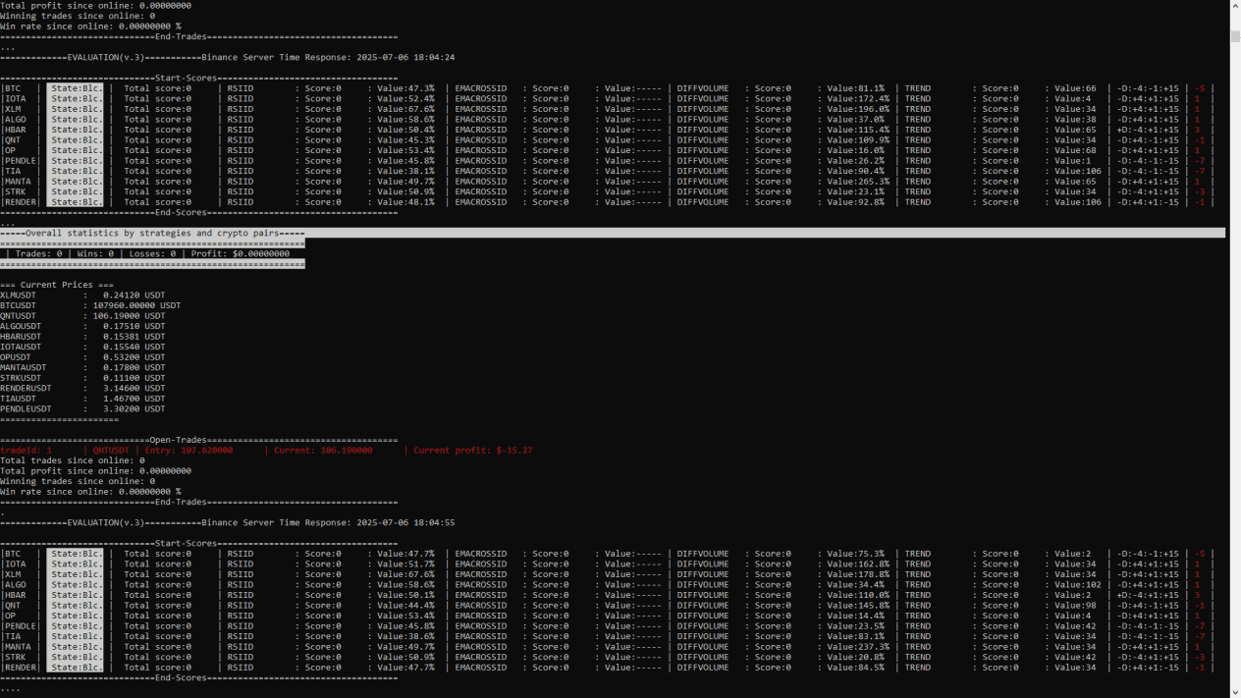The width and height of the screenshot is (1241, 698).
Task: Click DIFFVOLUME 'Value:196.0%' in XLM row
Action: pos(858,109)
